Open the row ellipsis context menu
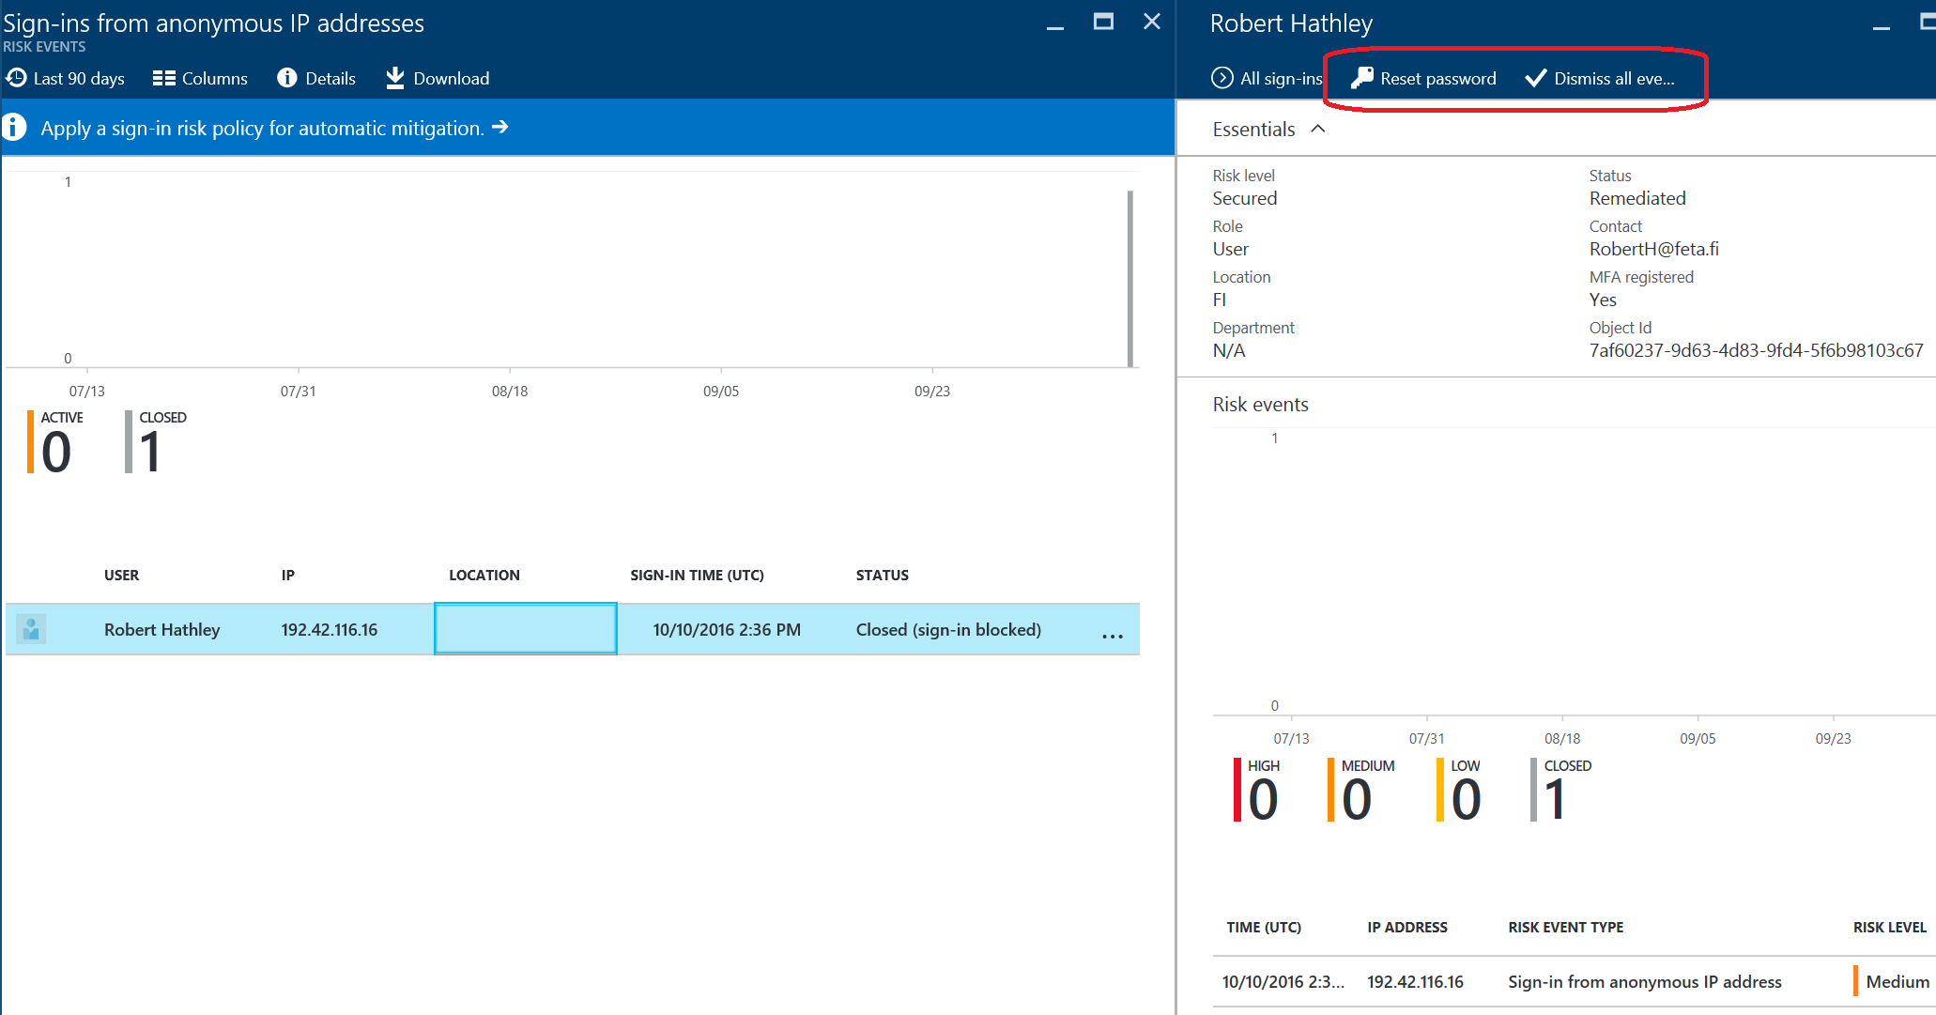 (x=1112, y=636)
